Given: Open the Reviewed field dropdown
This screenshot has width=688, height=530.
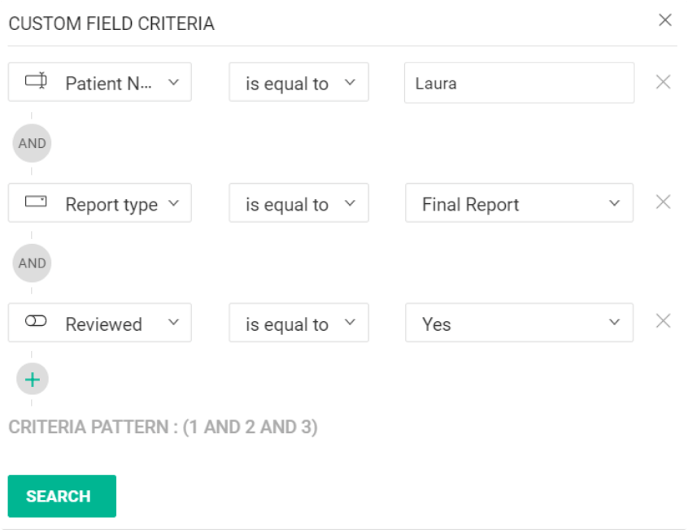Looking at the screenshot, I should [x=172, y=323].
